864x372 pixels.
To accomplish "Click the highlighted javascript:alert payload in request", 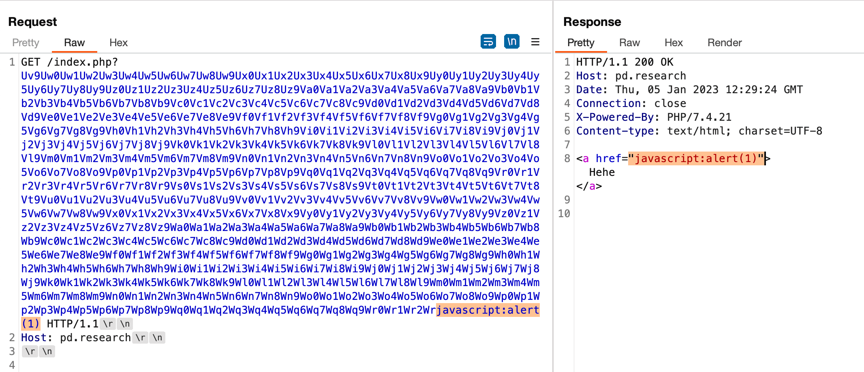I will tap(487, 310).
